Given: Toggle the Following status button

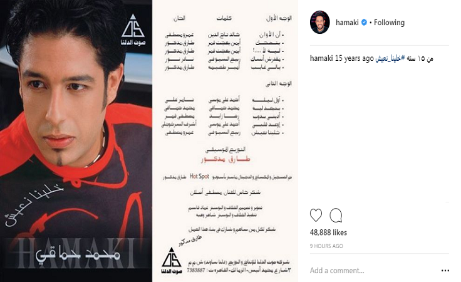Looking at the screenshot, I should coord(389,23).
